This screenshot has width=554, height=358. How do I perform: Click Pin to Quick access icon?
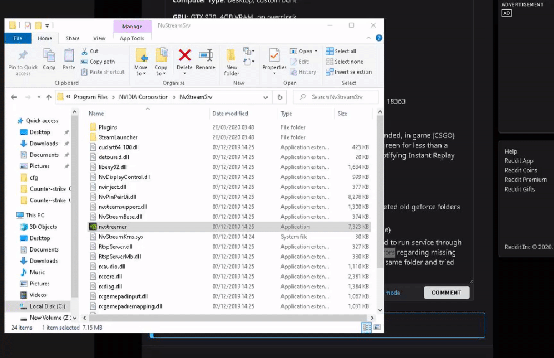click(x=23, y=55)
